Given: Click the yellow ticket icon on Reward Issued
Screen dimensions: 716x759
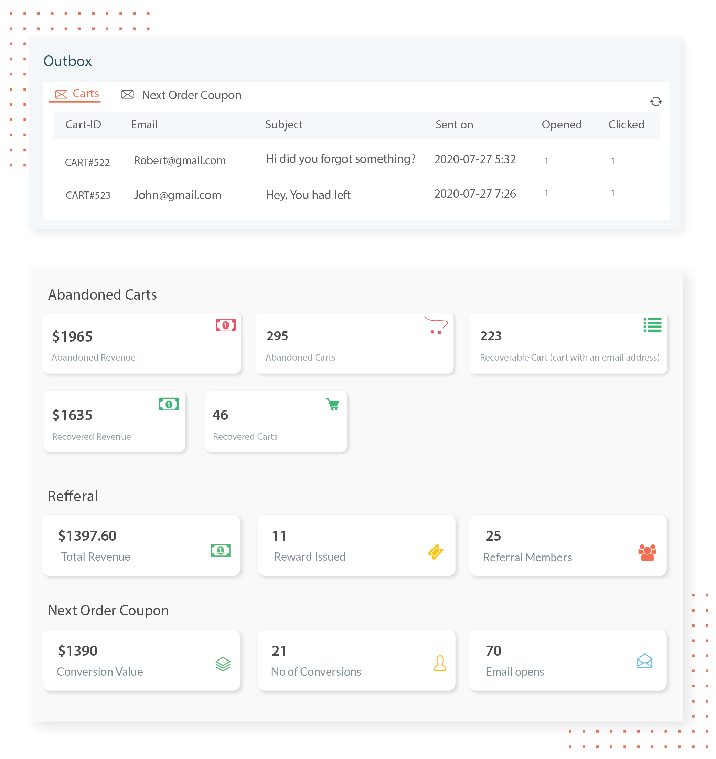Looking at the screenshot, I should point(435,552).
